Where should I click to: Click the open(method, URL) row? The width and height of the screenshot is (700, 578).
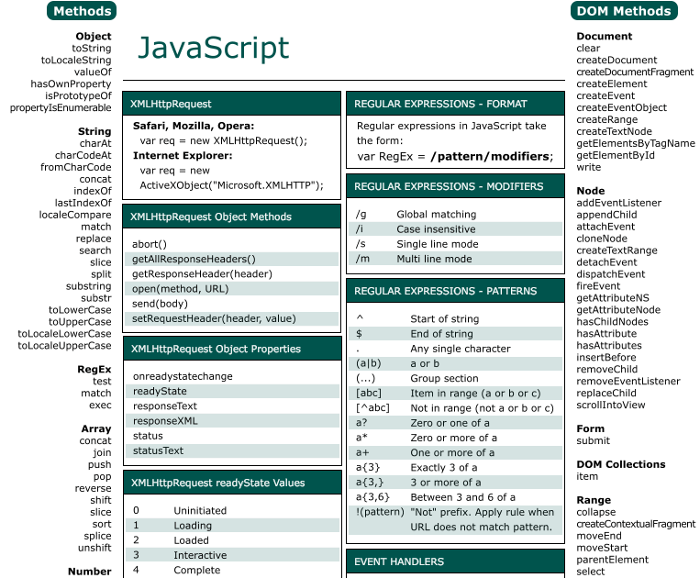pos(232,289)
